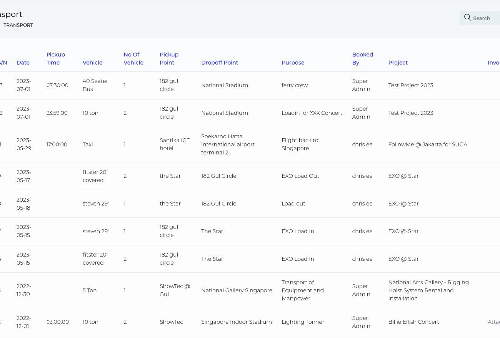Sort by Purpose column header
The height and width of the screenshot is (338, 500).
pyautogui.click(x=293, y=63)
